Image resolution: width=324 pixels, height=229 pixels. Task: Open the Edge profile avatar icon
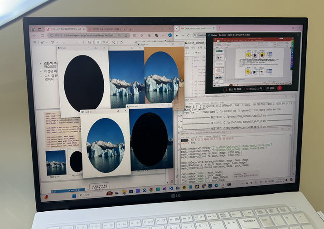(33, 30)
